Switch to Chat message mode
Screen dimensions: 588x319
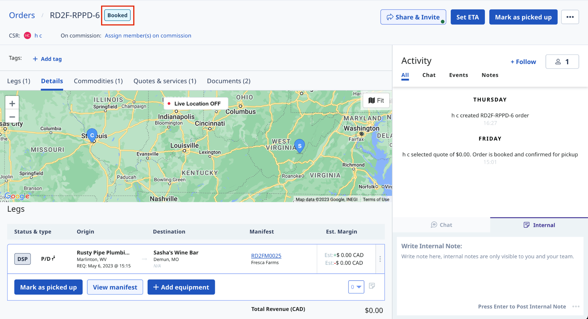pos(441,225)
